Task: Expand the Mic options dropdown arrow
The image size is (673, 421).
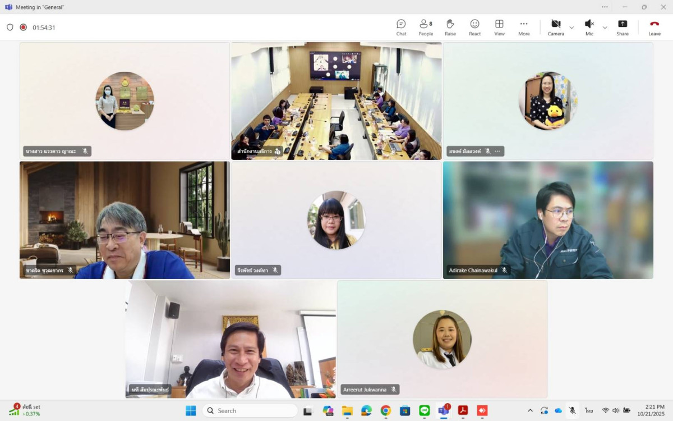Action: [x=605, y=28]
